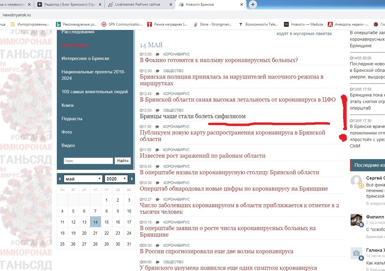Open Расследования sidebar section
Image resolution: width=385 pixels, height=271 pixels.
point(78,32)
